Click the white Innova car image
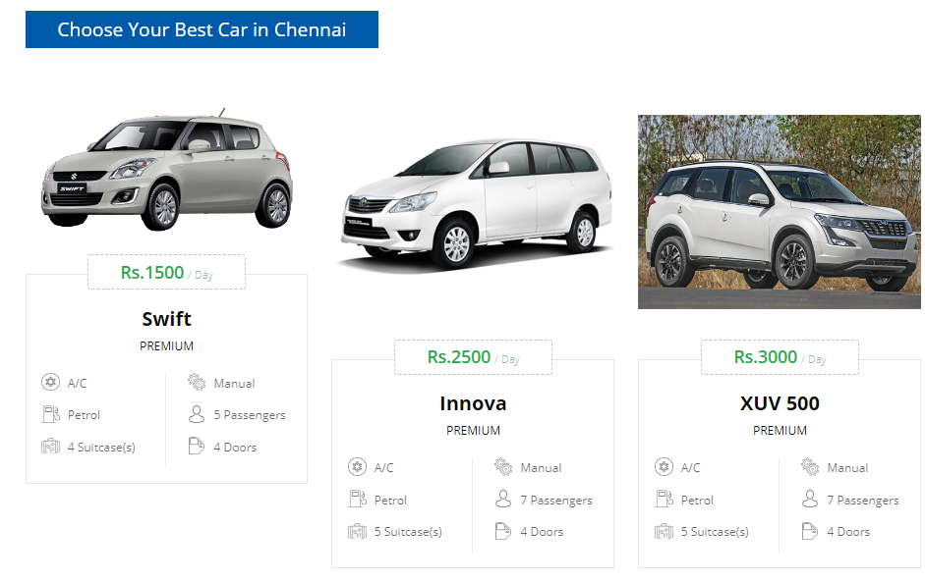 477,205
